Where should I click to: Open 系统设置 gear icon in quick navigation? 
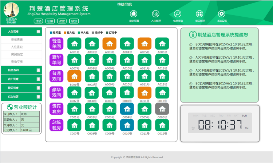222,14
